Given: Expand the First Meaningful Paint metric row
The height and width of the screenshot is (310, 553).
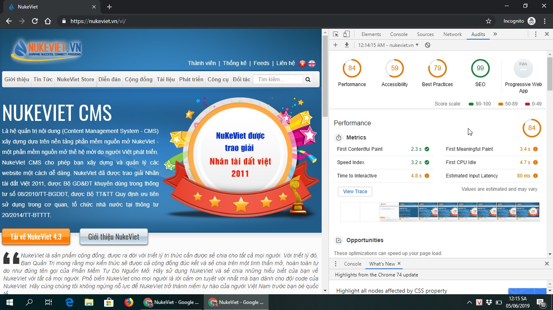Looking at the screenshot, I should (492, 149).
